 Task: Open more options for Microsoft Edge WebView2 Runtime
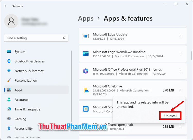181,53
